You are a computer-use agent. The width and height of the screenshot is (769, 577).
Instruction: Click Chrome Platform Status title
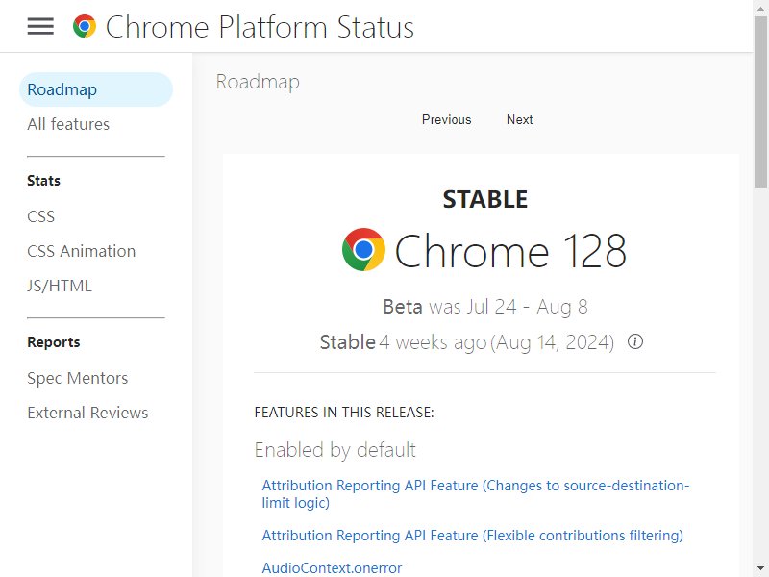[x=260, y=27]
